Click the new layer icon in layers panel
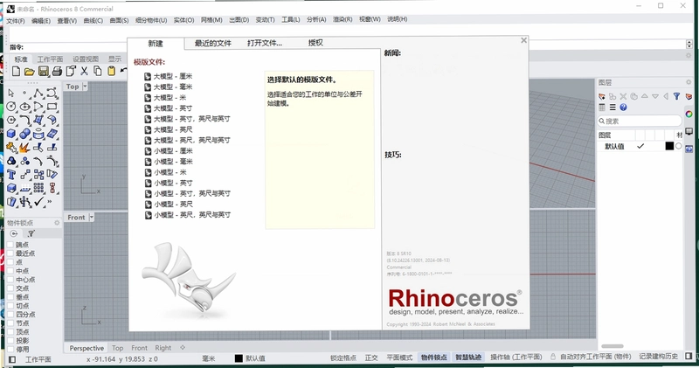The image size is (699, 368). tap(602, 96)
